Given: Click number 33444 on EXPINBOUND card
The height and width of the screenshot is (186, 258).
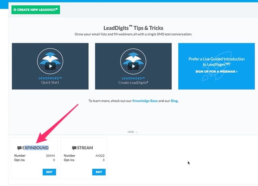Looking at the screenshot, I should tap(50, 155).
